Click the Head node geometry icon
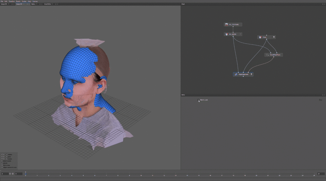This screenshot has height=181, width=326. pos(260,37)
